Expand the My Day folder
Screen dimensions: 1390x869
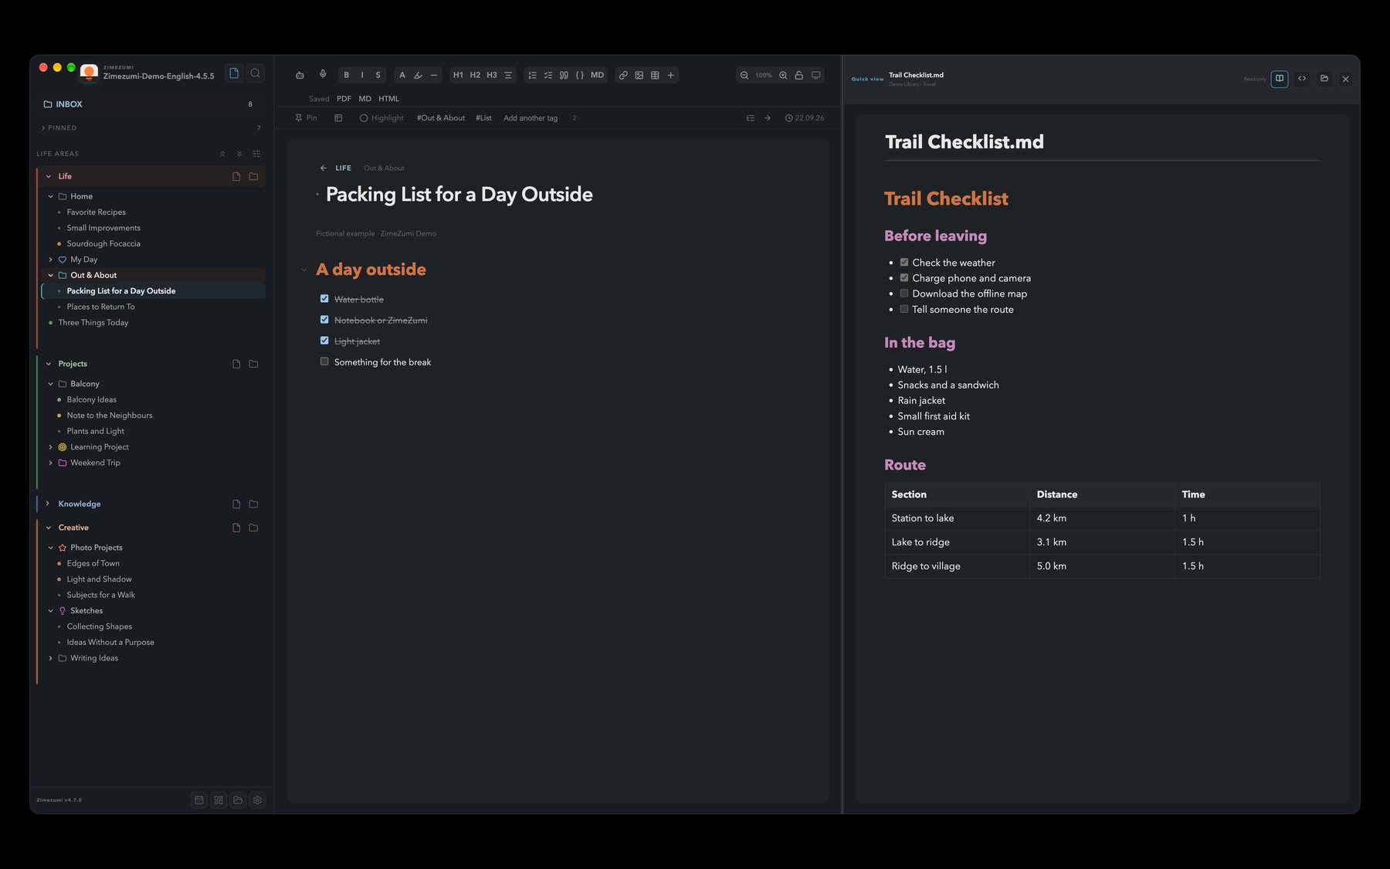click(51, 260)
